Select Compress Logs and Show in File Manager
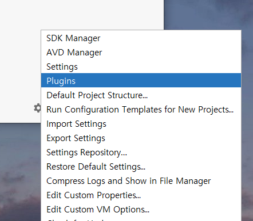The width and height of the screenshot is (253, 221). pyautogui.click(x=141, y=181)
